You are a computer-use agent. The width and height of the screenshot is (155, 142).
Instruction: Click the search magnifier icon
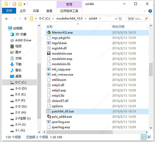tap(146, 19)
